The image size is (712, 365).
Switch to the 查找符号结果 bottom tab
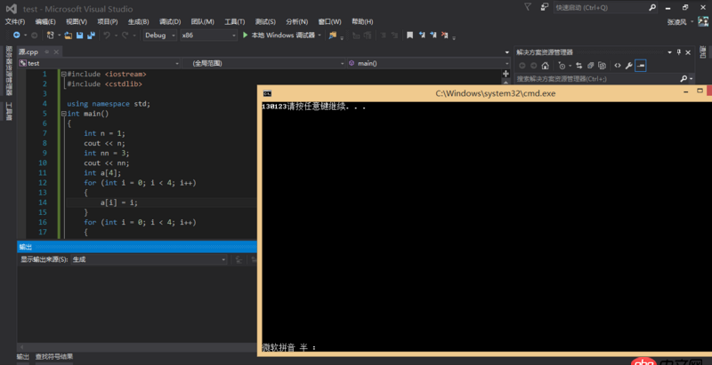pos(54,357)
